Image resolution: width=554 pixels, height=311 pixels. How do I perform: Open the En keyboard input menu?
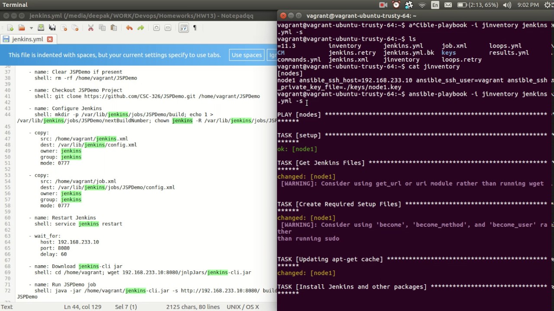click(x=435, y=5)
